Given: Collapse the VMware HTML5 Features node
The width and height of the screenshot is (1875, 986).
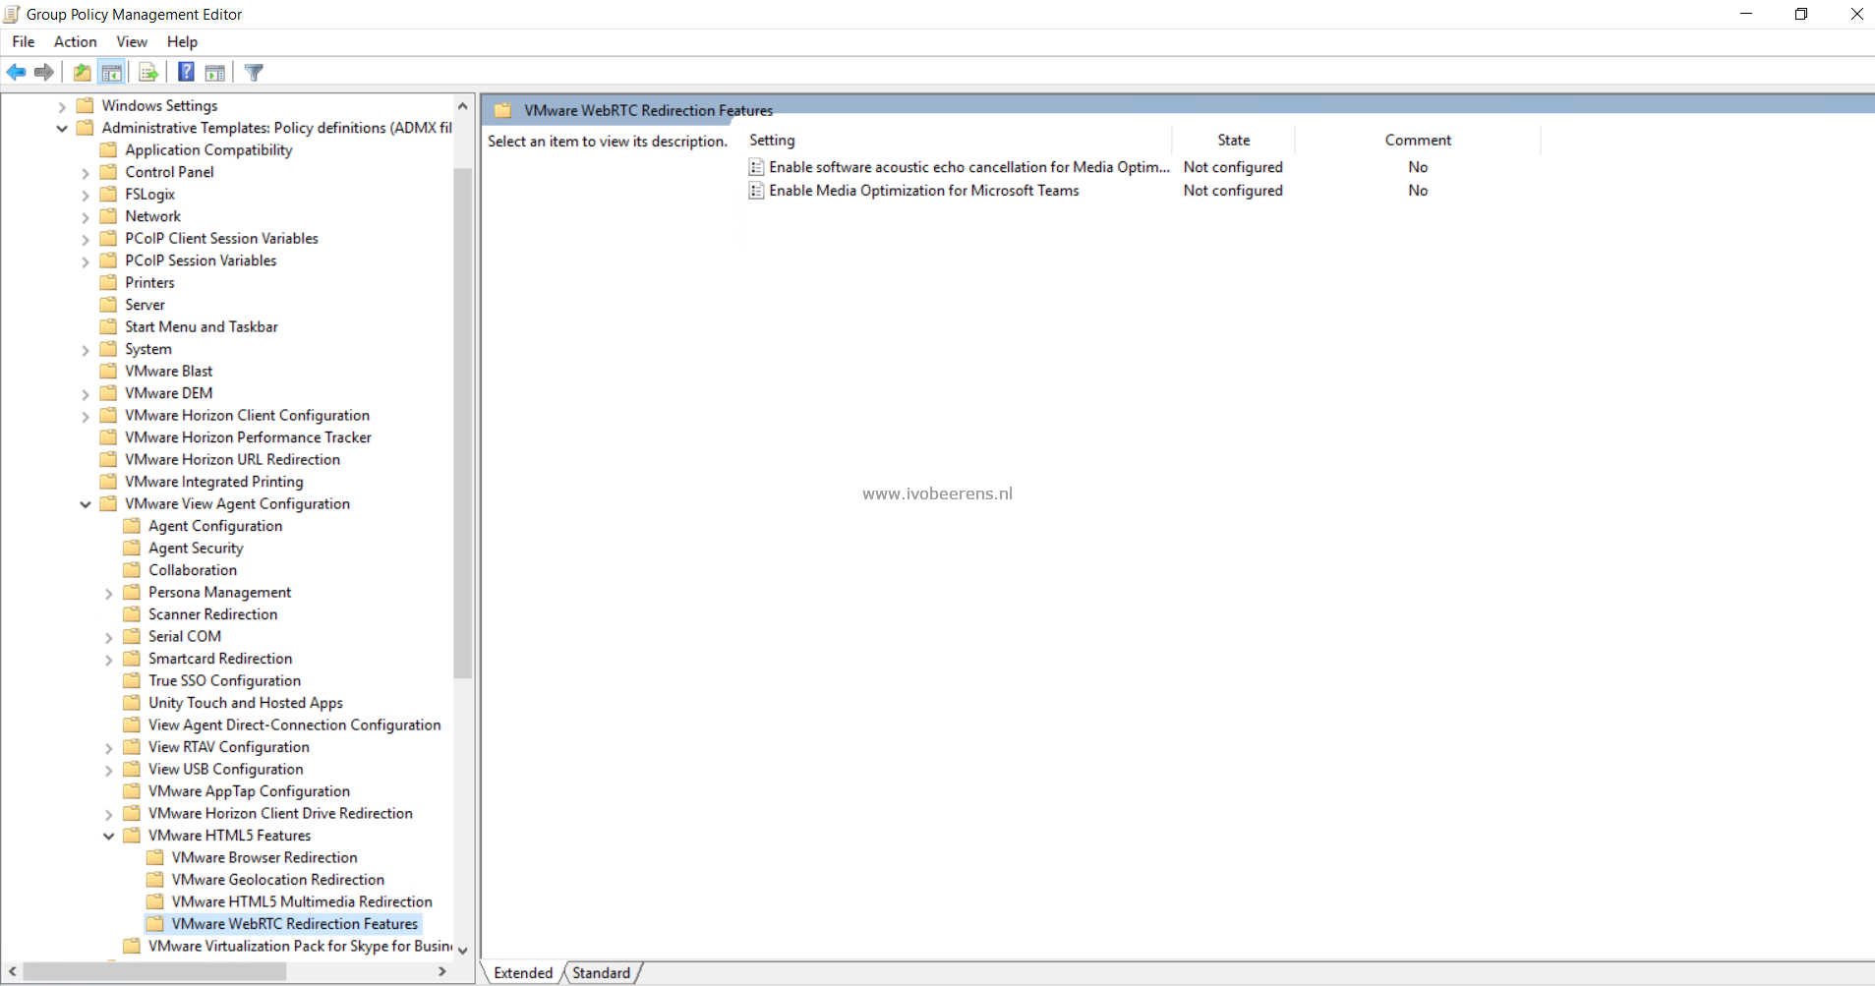Looking at the screenshot, I should [109, 836].
